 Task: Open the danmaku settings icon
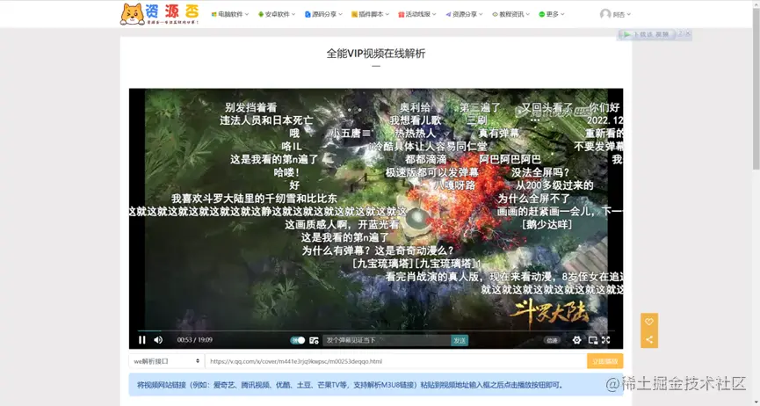tap(314, 340)
